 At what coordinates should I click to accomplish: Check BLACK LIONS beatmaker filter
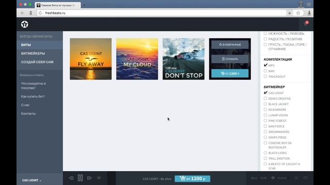pos(266,153)
